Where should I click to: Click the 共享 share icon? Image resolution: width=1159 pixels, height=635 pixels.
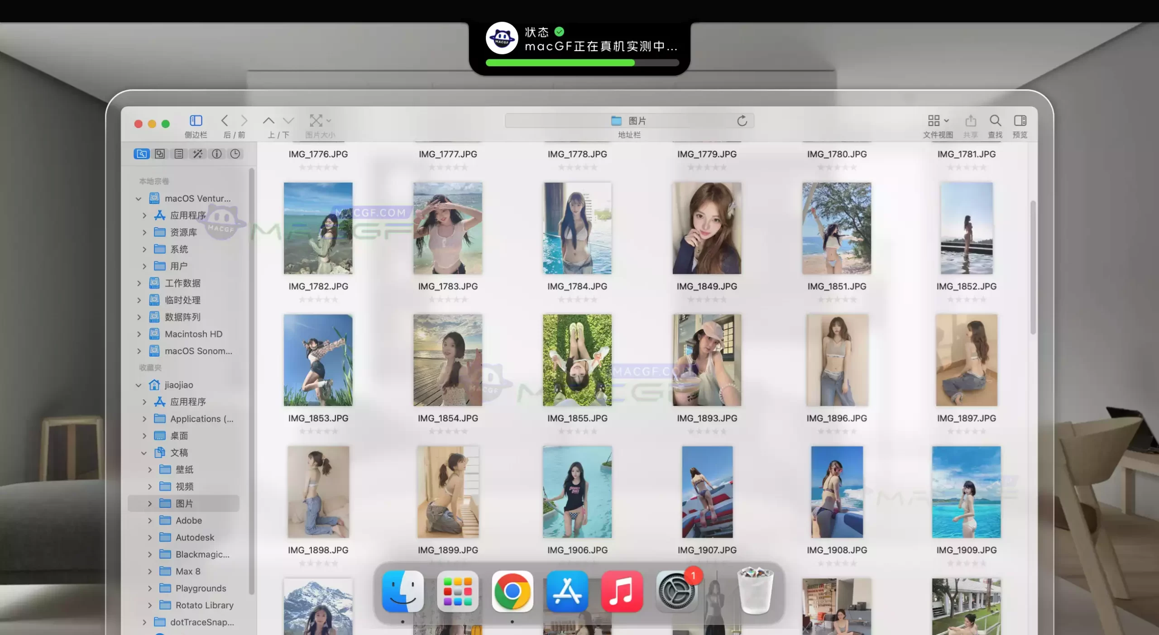(x=971, y=120)
